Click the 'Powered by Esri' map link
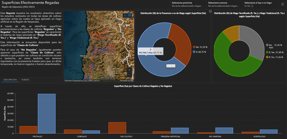The height and width of the screenshot is (139, 287). [x=127, y=80]
